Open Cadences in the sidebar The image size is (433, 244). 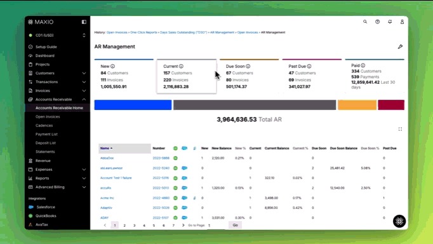pyautogui.click(x=44, y=125)
